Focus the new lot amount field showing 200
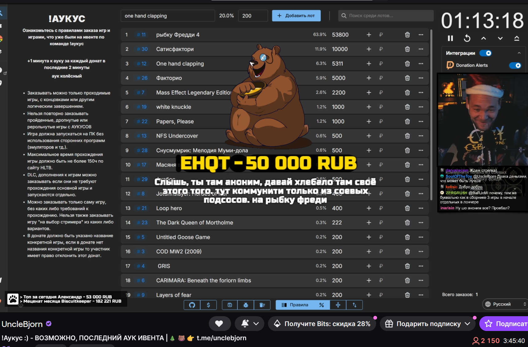Image resolution: width=528 pixels, height=347 pixels. (x=253, y=16)
